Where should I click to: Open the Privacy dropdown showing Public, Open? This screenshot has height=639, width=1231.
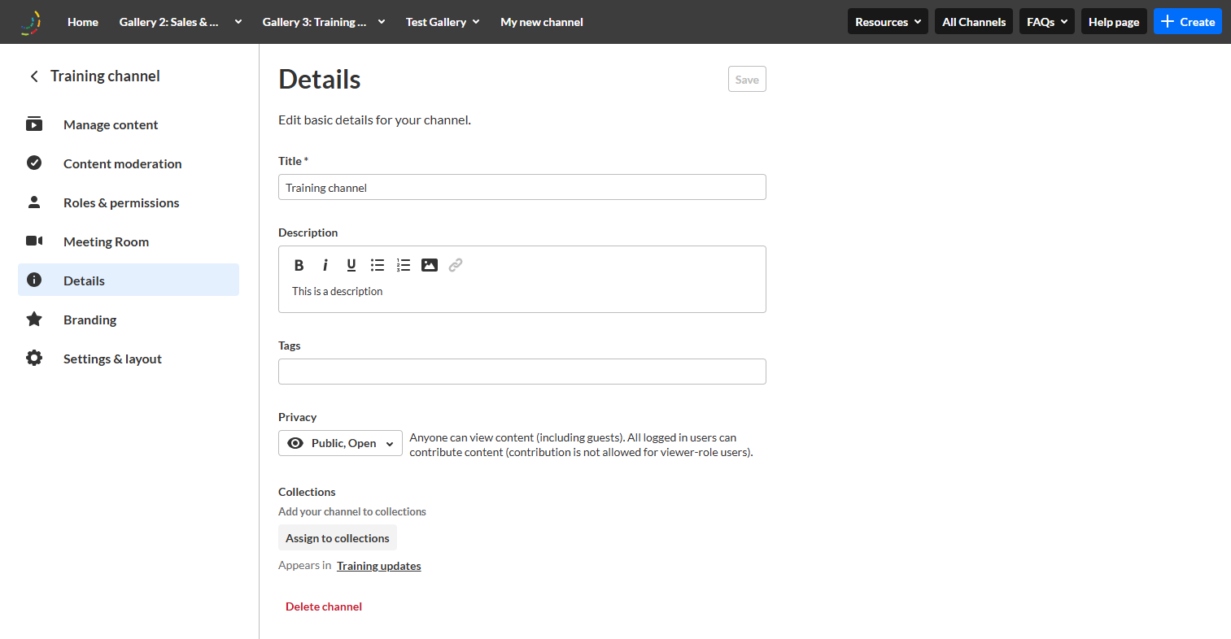point(340,443)
